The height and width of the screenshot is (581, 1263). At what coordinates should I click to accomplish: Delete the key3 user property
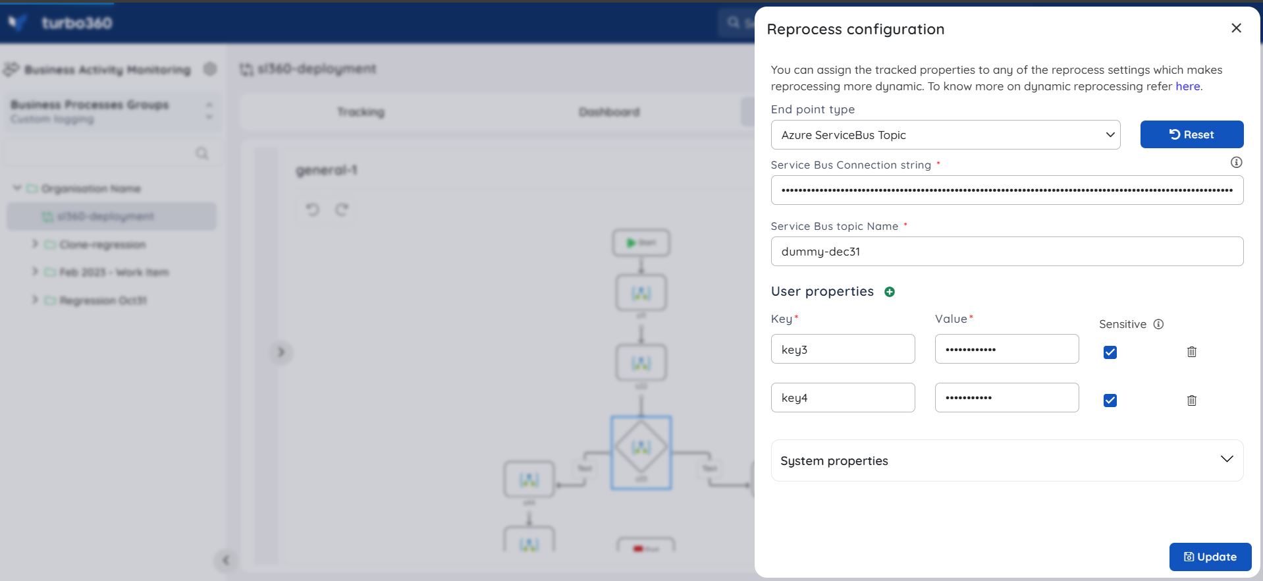point(1191,352)
